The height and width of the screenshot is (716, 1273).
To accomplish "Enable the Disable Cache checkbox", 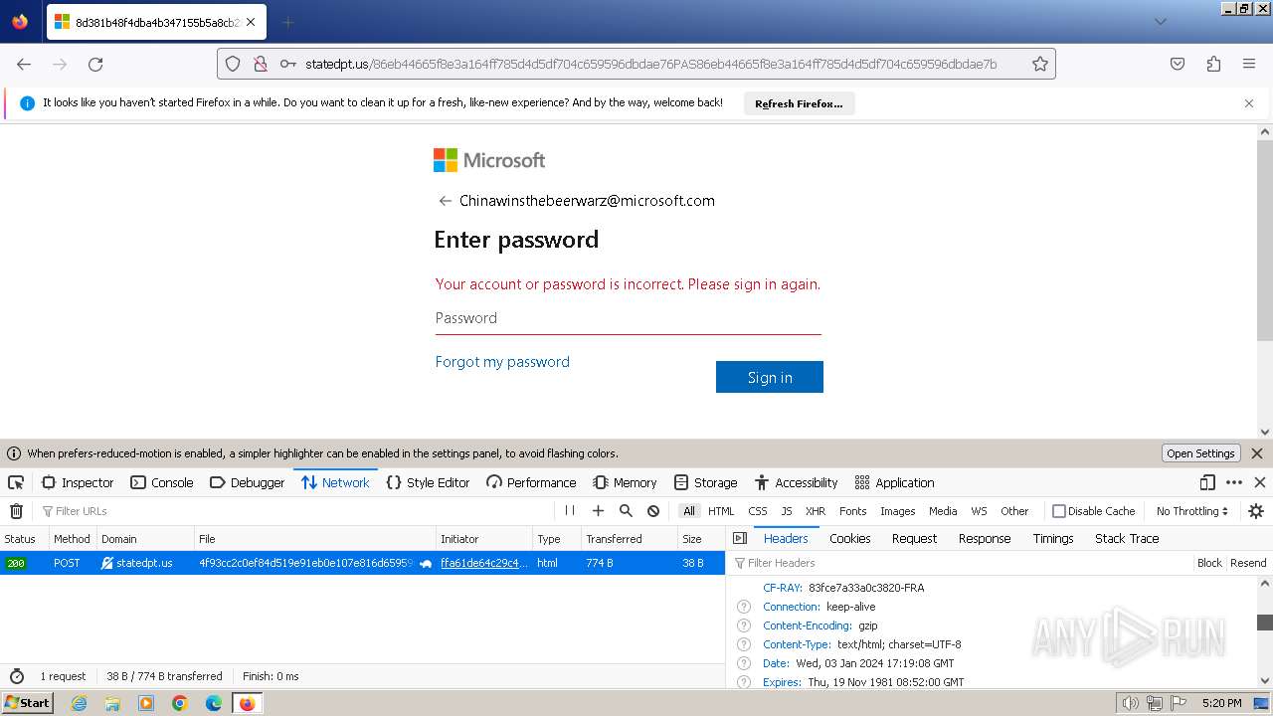I will pos(1059,511).
